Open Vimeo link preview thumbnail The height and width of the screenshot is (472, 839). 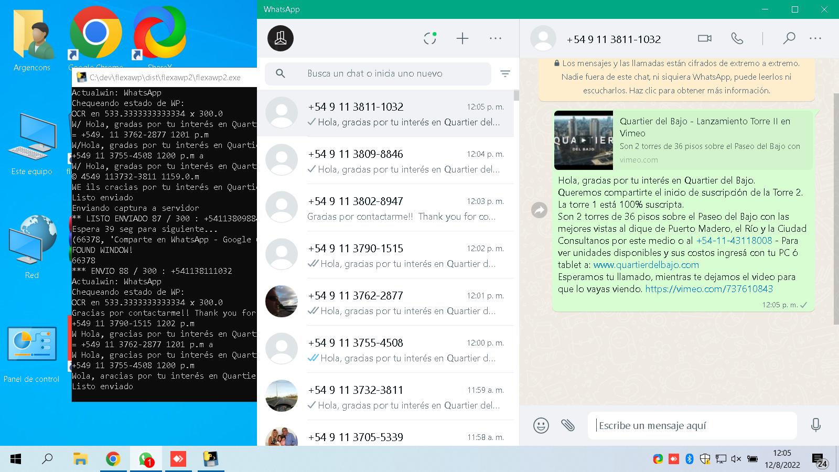(584, 140)
